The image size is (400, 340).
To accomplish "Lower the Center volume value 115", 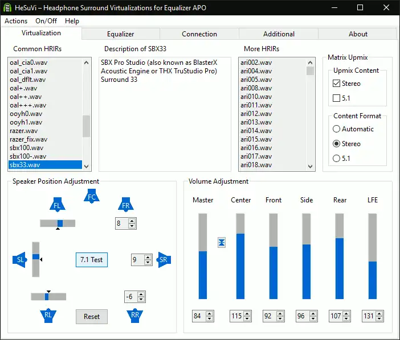I will [247, 318].
